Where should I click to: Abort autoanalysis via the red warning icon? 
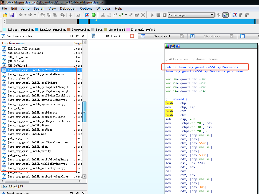point(88,15)
